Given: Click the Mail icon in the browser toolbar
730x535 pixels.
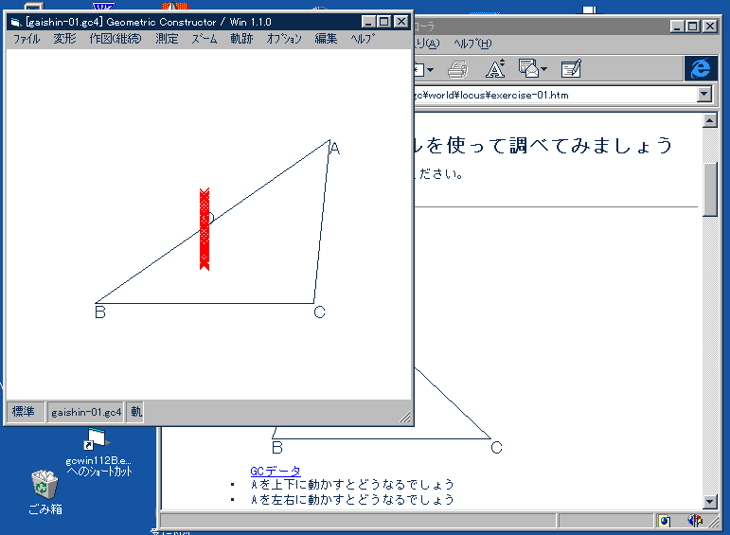Looking at the screenshot, I should click(528, 69).
